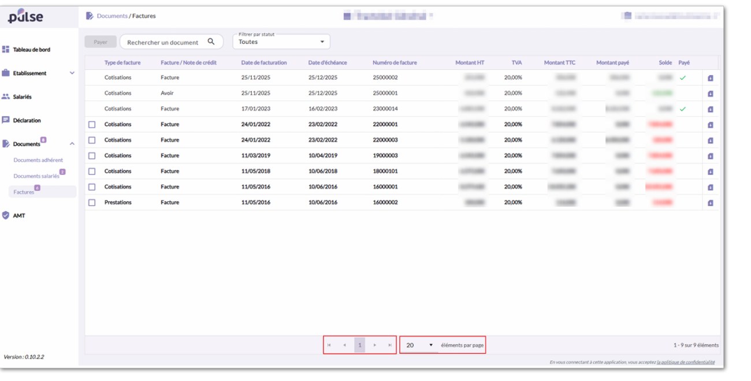
Task: Click the Documents sidebar icon
Action: (6, 144)
